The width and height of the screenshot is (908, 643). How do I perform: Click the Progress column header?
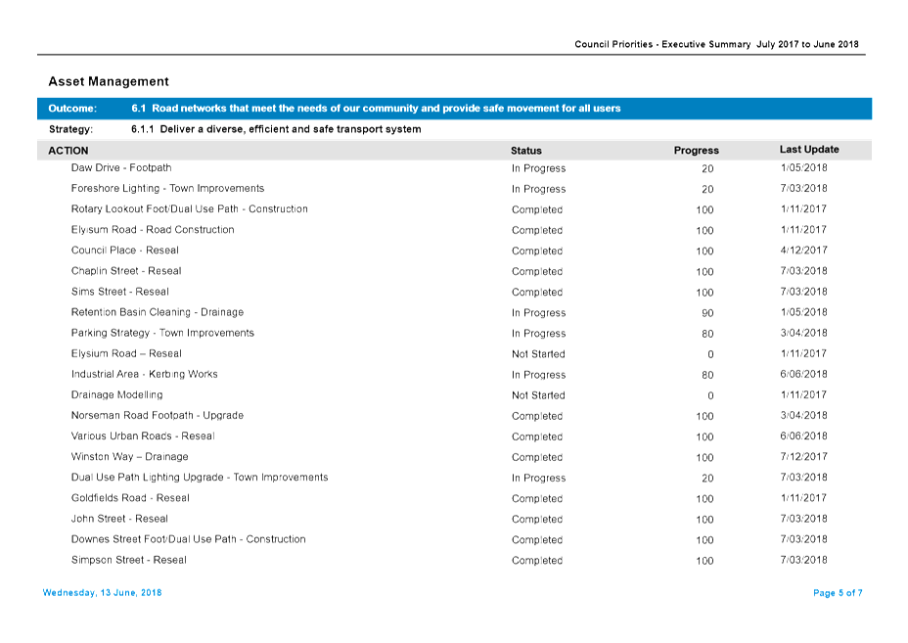[x=696, y=151]
